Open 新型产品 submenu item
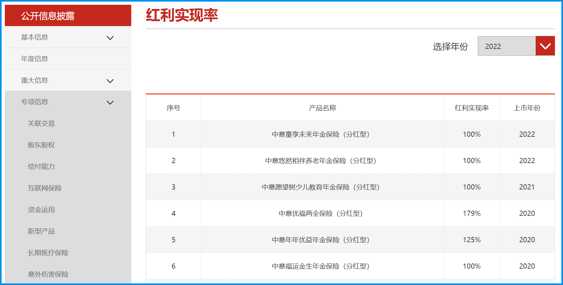The width and height of the screenshot is (563, 285). tap(41, 231)
